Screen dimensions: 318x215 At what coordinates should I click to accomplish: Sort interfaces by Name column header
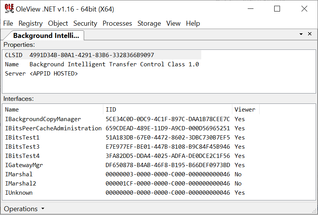tap(53, 110)
